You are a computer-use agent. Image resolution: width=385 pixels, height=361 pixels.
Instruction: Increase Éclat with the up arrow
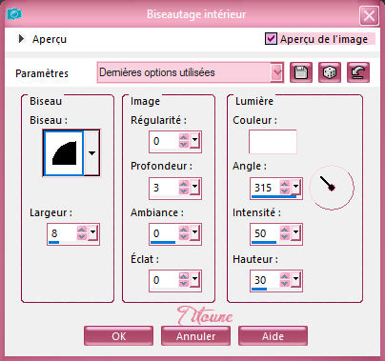tap(184, 276)
